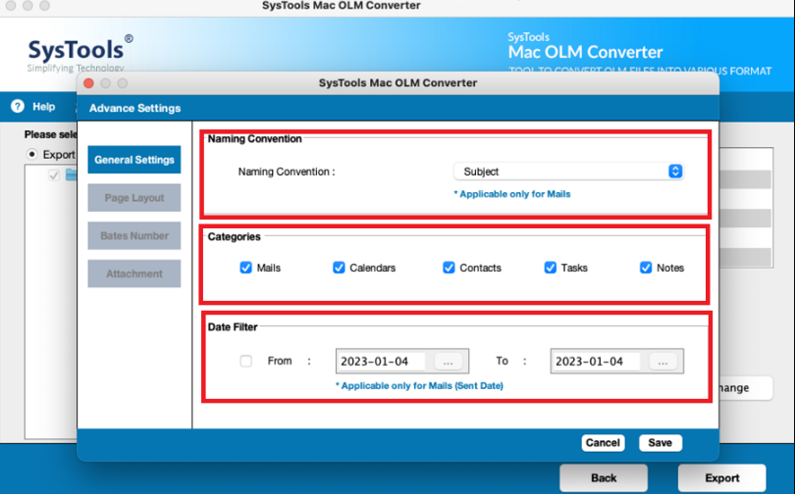Click the From date input field
This screenshot has width=795, height=494.
[381, 362]
